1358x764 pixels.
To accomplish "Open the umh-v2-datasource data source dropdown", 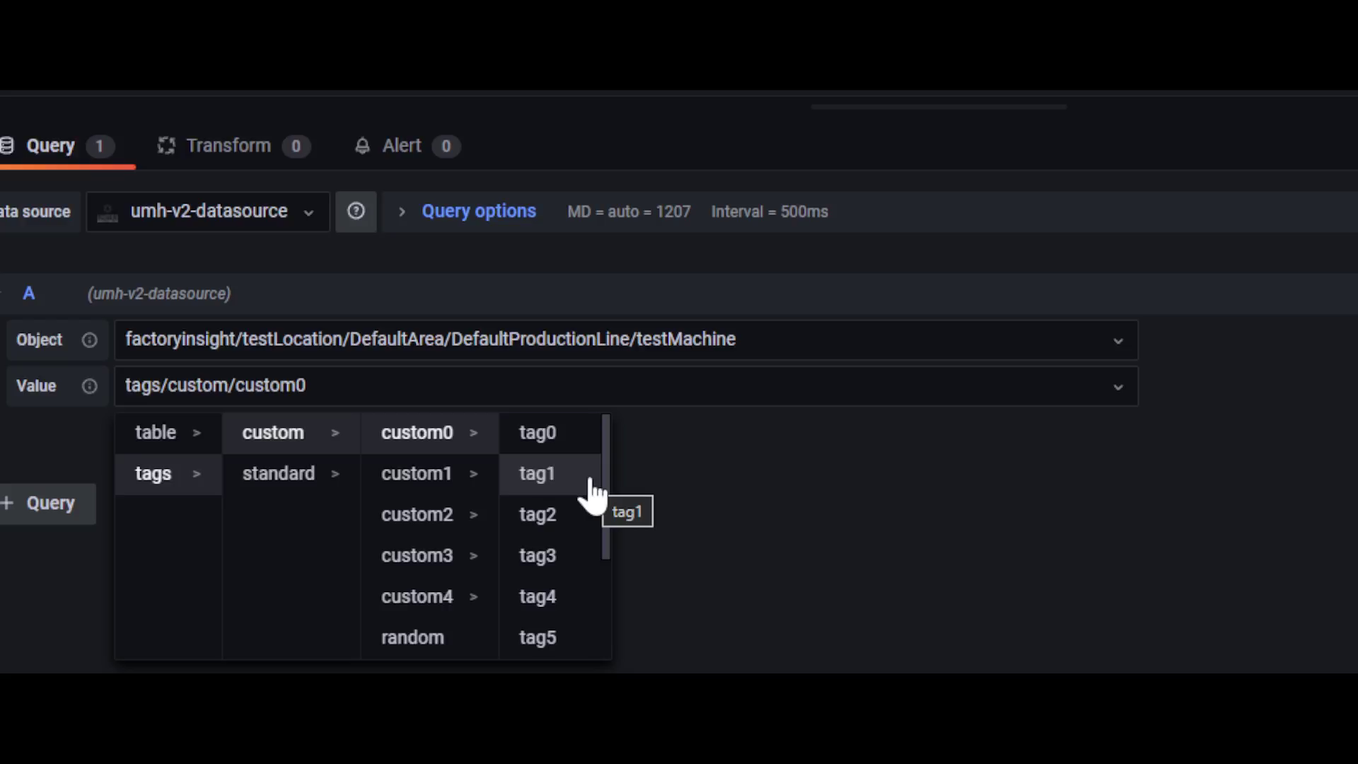I will coord(208,212).
